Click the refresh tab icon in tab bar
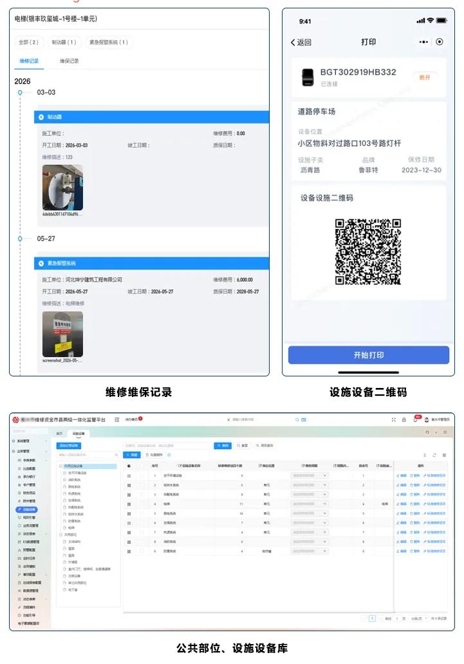 [x=427, y=432]
